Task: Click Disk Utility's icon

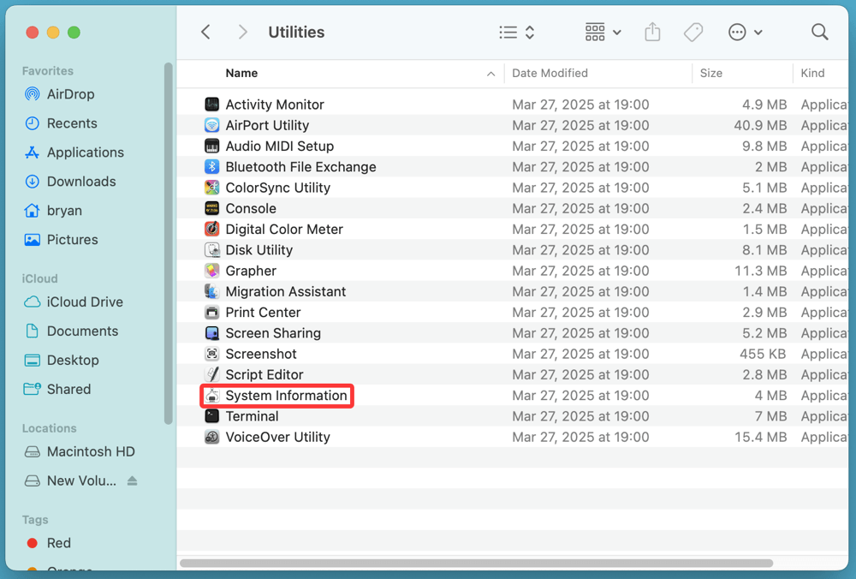Action: pos(211,250)
